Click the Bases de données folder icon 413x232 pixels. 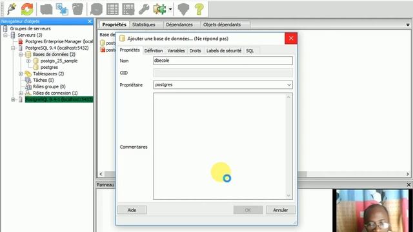28,54
